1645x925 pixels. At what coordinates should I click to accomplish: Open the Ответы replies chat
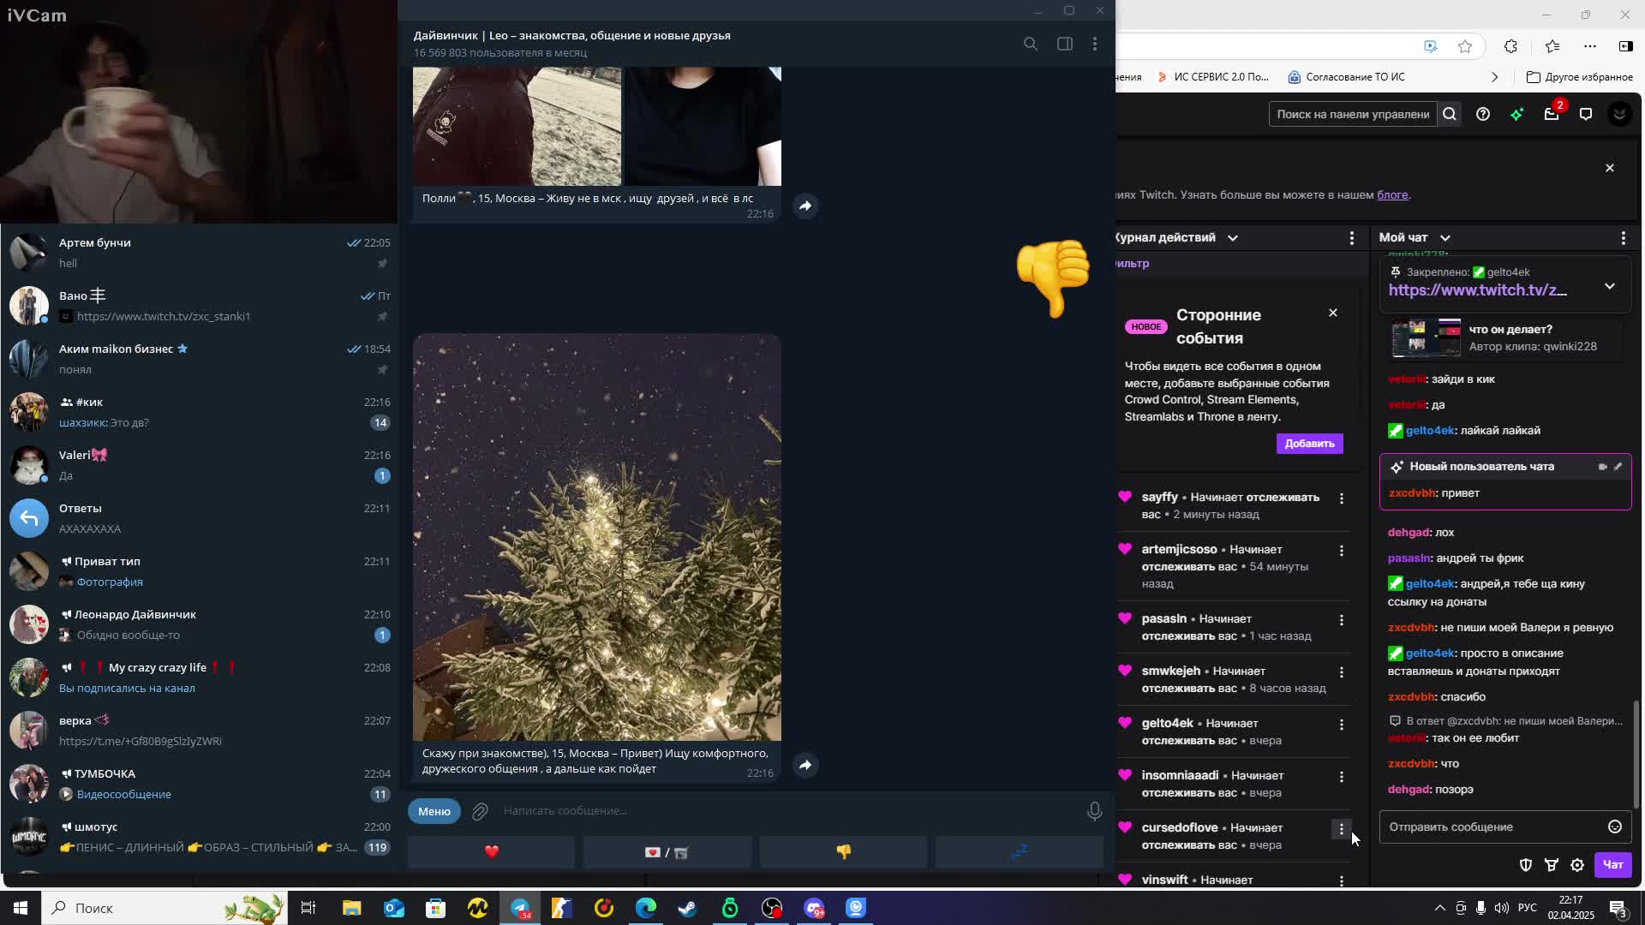tap(199, 518)
